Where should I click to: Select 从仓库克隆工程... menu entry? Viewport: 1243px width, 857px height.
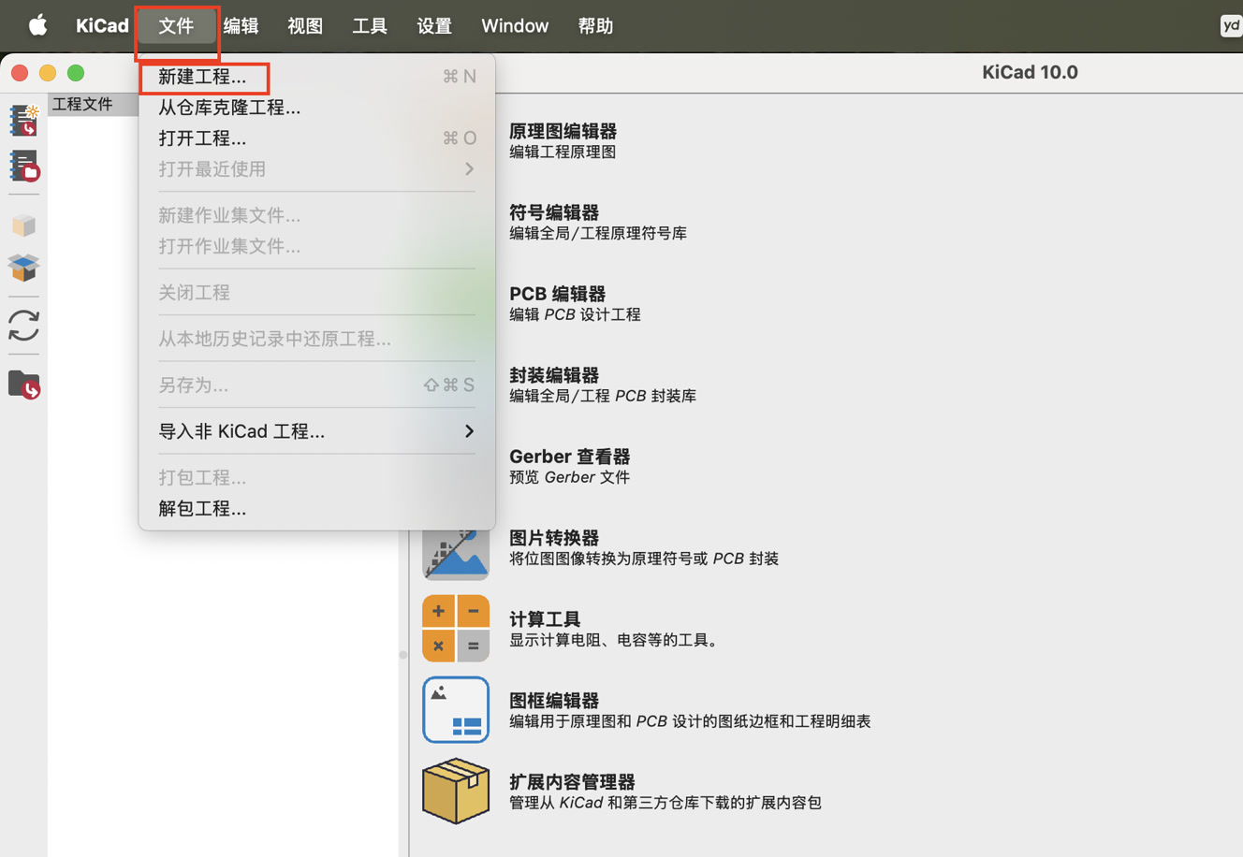316,108
